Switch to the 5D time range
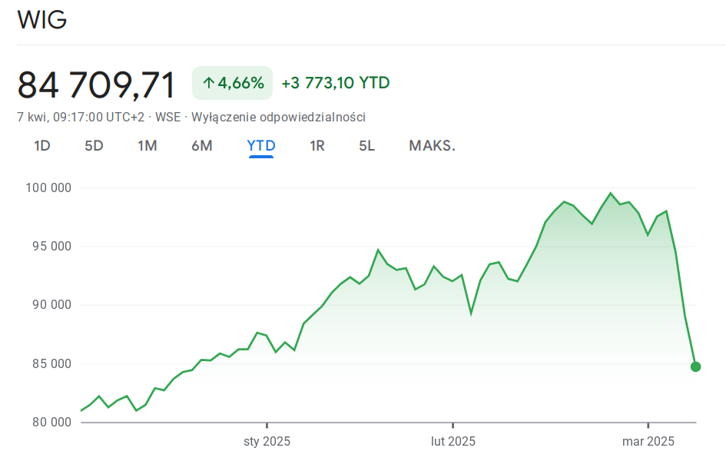This screenshot has width=726, height=461. 94,146
